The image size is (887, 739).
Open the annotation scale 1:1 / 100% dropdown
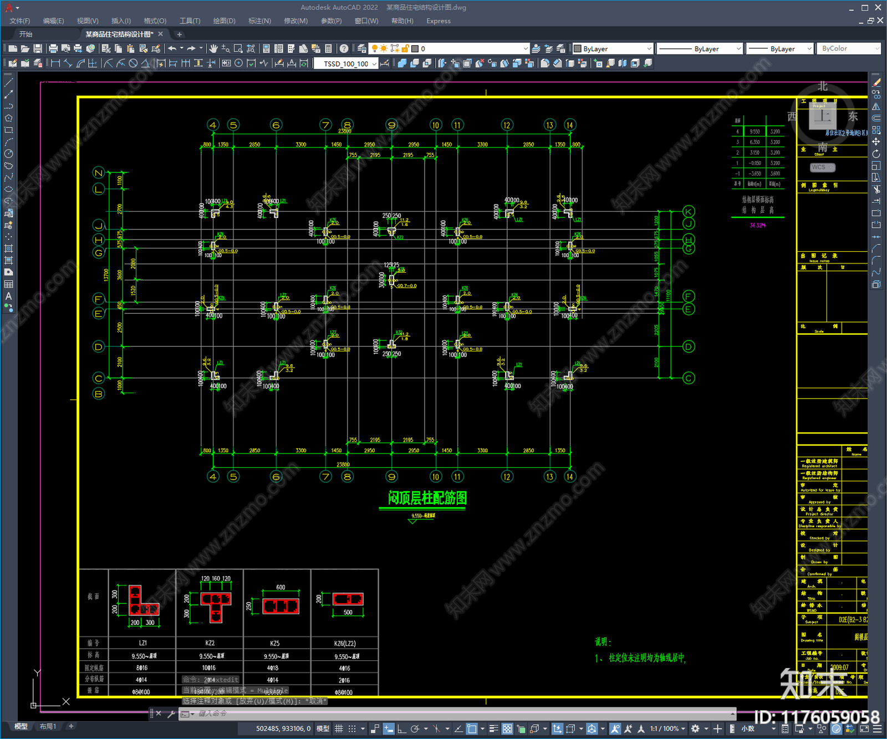pyautogui.click(x=668, y=728)
